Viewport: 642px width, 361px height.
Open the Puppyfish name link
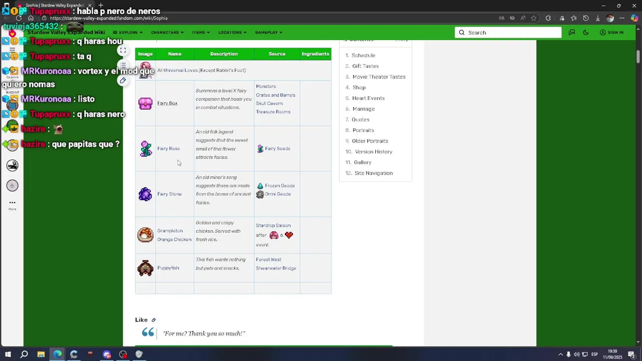168,268
